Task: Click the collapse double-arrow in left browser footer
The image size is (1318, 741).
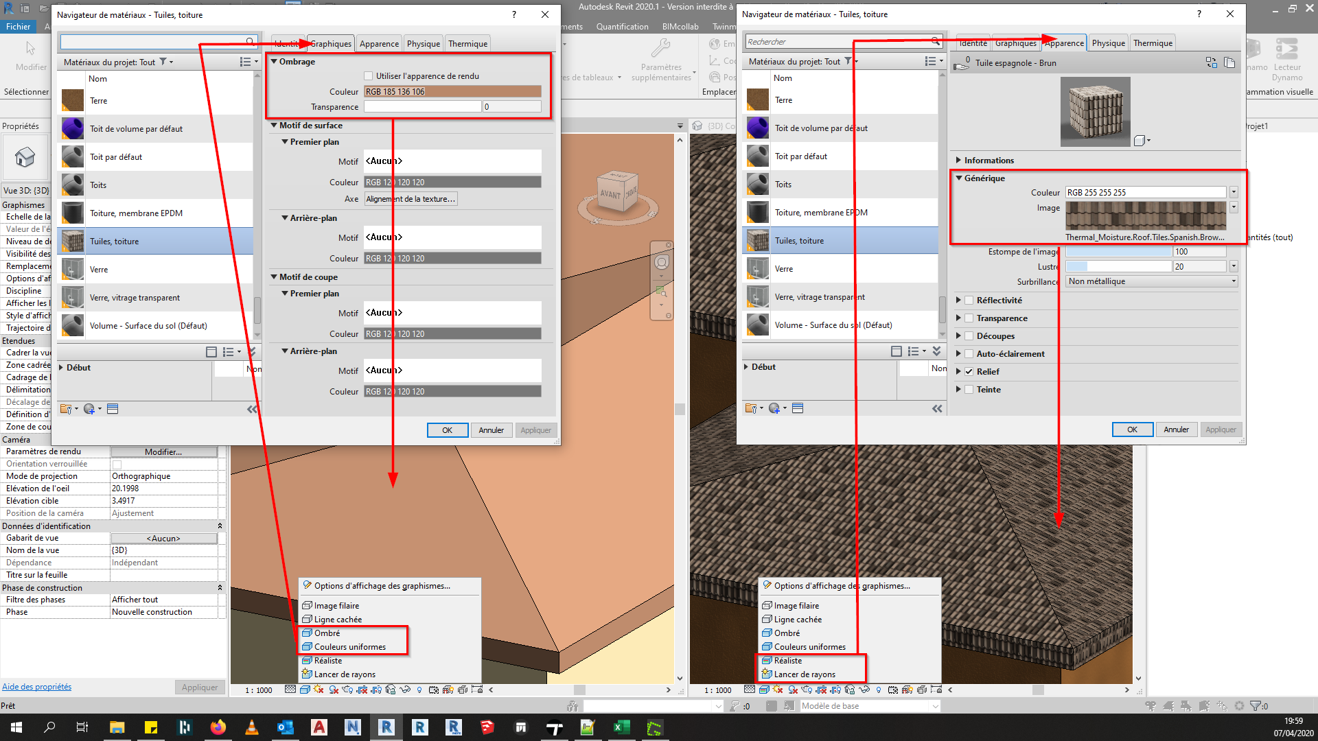Action: (252, 409)
